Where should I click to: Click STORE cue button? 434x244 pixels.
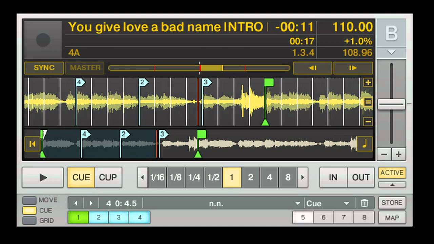pyautogui.click(x=392, y=202)
